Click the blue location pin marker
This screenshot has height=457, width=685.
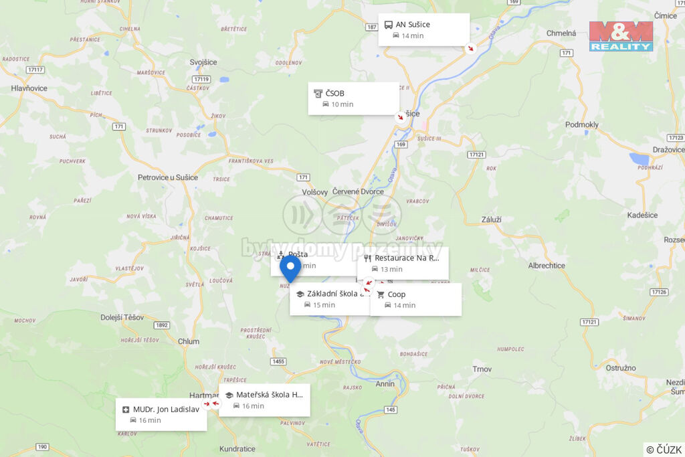pos(290,269)
